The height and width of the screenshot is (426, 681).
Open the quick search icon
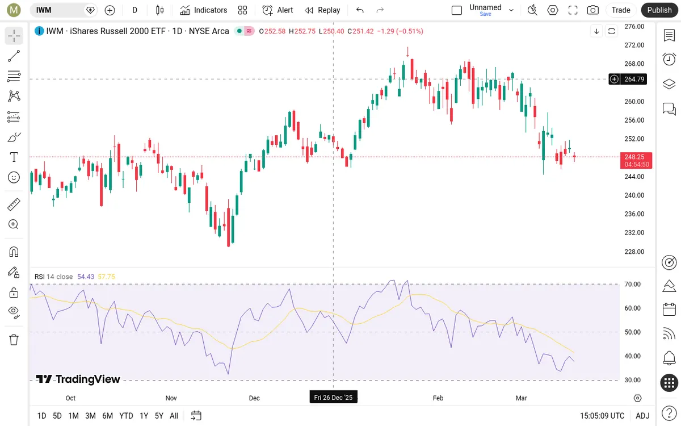click(x=532, y=10)
